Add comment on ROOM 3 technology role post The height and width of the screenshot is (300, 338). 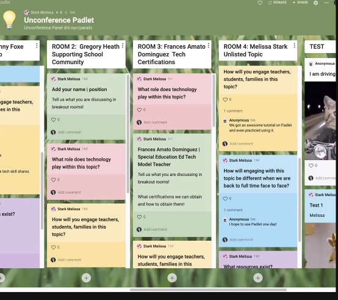tap(155, 122)
